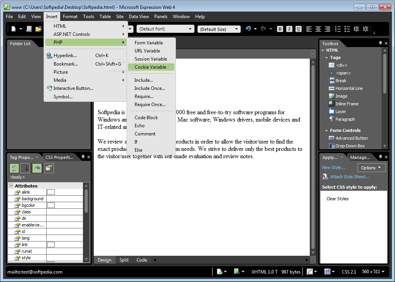Switch to CSS Properties tab

point(59,157)
